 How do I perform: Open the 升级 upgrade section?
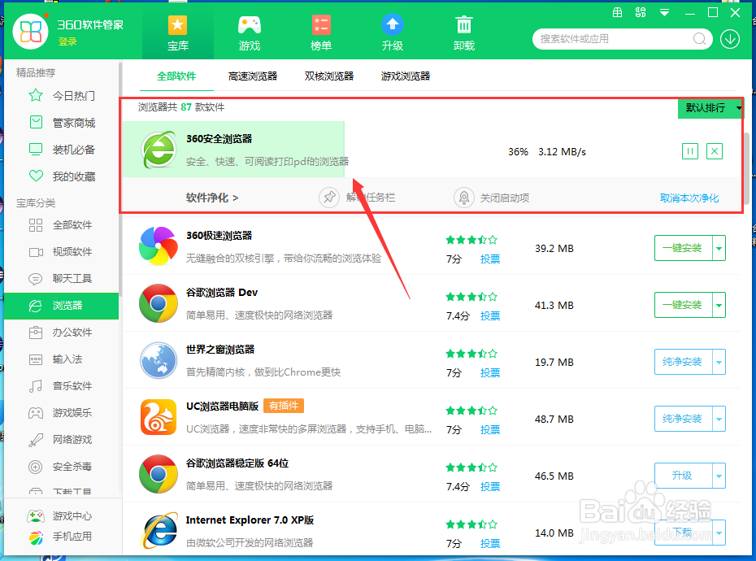click(392, 33)
